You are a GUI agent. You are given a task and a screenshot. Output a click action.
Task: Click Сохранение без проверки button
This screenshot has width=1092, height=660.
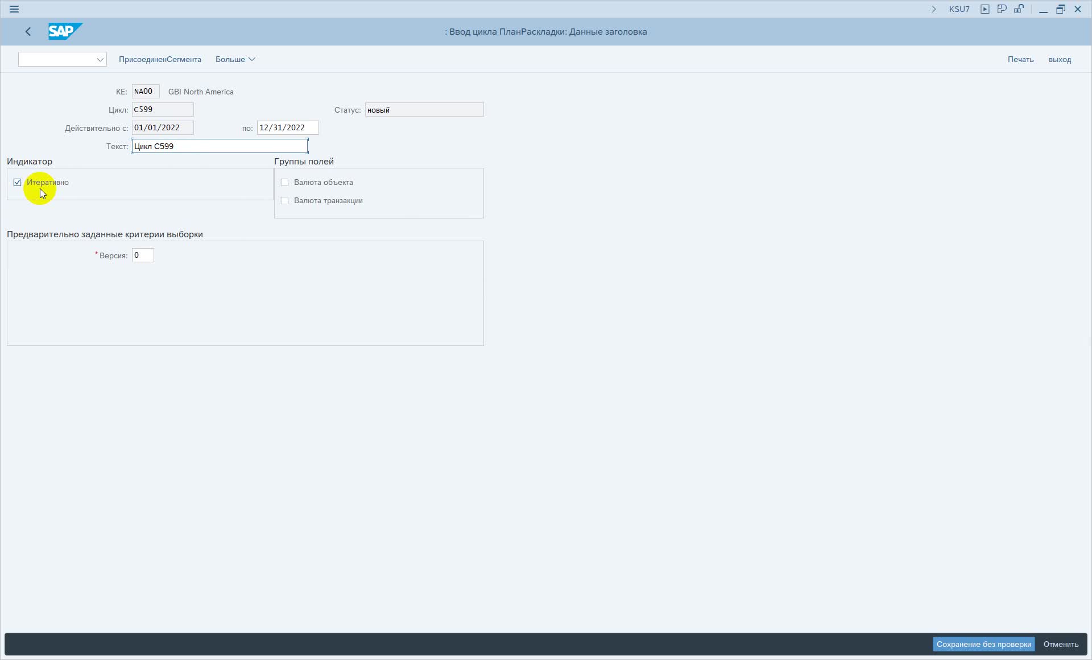pos(983,644)
